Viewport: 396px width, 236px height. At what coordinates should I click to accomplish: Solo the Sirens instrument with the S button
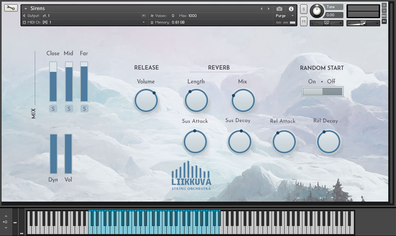pos(304,8)
